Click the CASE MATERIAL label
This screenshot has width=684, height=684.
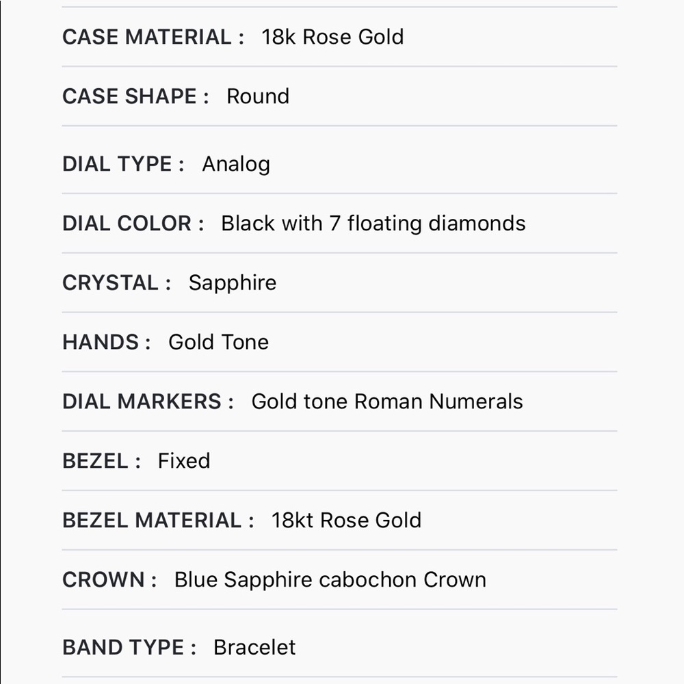pyautogui.click(x=153, y=37)
